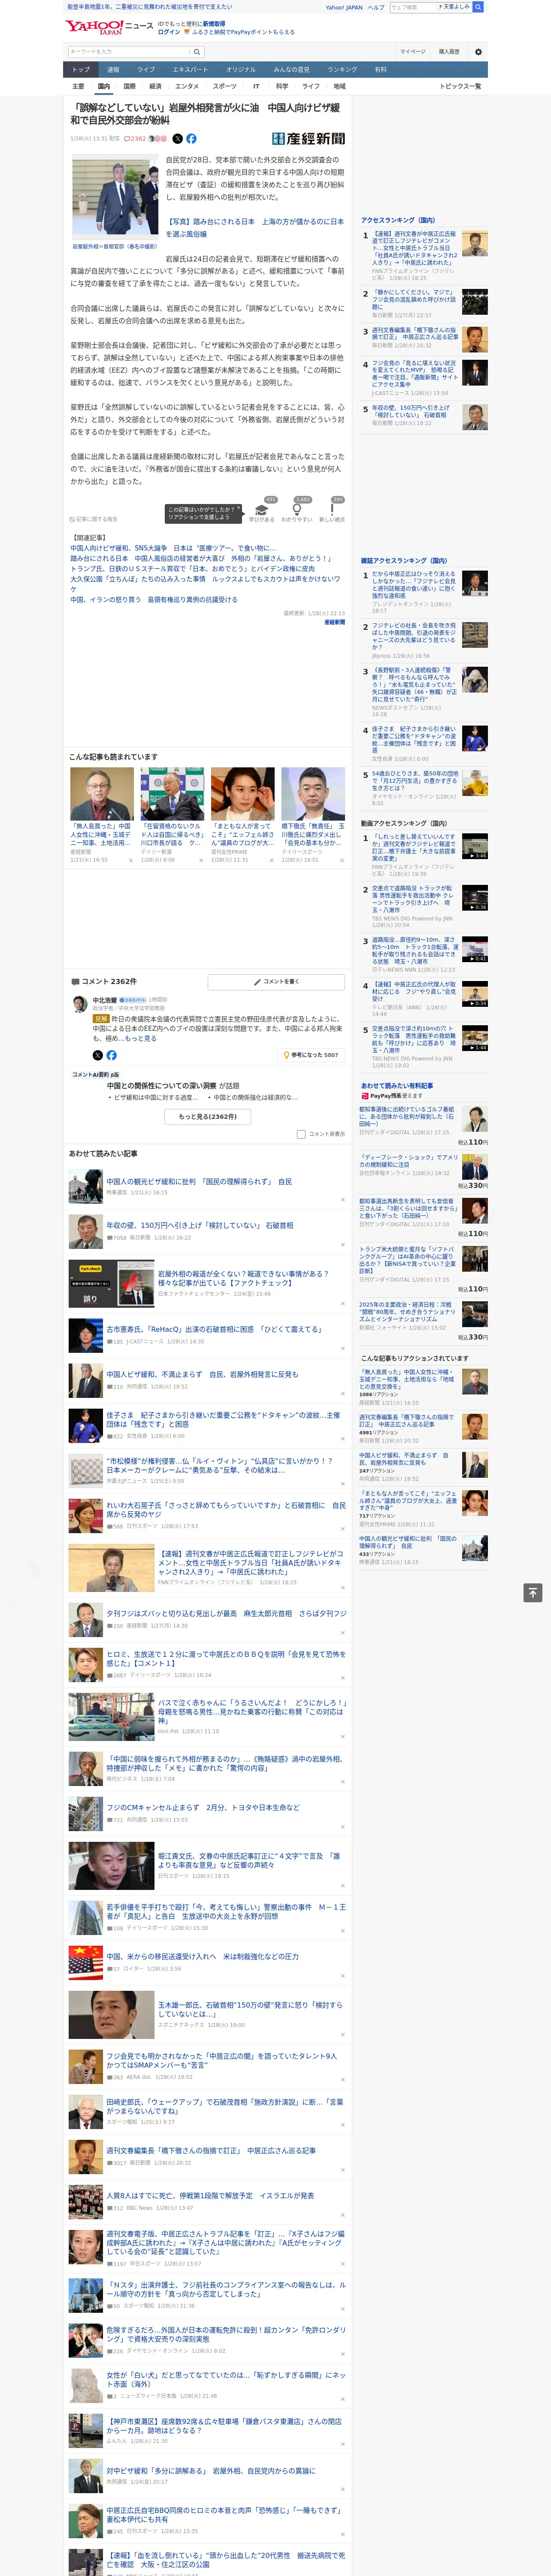The image size is (551, 2576).
Task: Click the わかりやすい lightbulb reaction
Action: pos(296,511)
